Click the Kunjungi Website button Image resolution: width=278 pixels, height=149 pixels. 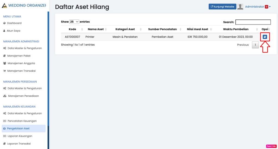(x=222, y=7)
